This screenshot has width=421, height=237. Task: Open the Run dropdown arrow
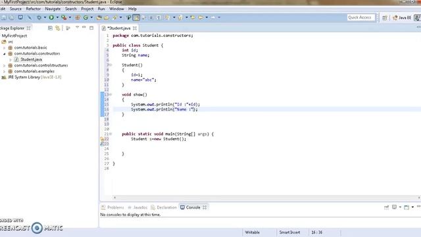coord(57,18)
